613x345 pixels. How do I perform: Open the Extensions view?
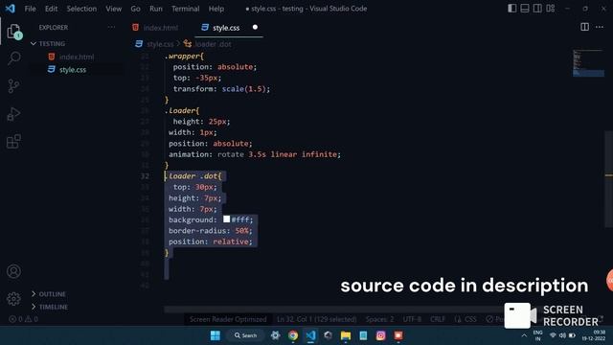point(13,142)
